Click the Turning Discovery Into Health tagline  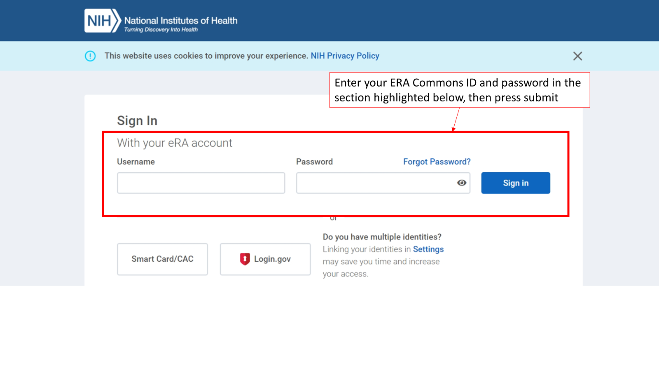pyautogui.click(x=161, y=30)
